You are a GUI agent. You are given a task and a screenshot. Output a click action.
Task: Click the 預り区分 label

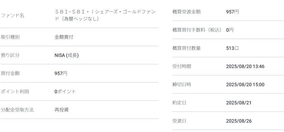[x=10, y=55]
